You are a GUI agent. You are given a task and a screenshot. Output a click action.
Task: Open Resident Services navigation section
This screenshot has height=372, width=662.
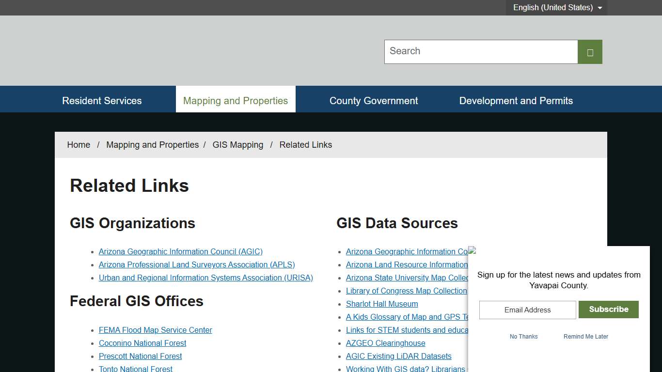tap(102, 100)
